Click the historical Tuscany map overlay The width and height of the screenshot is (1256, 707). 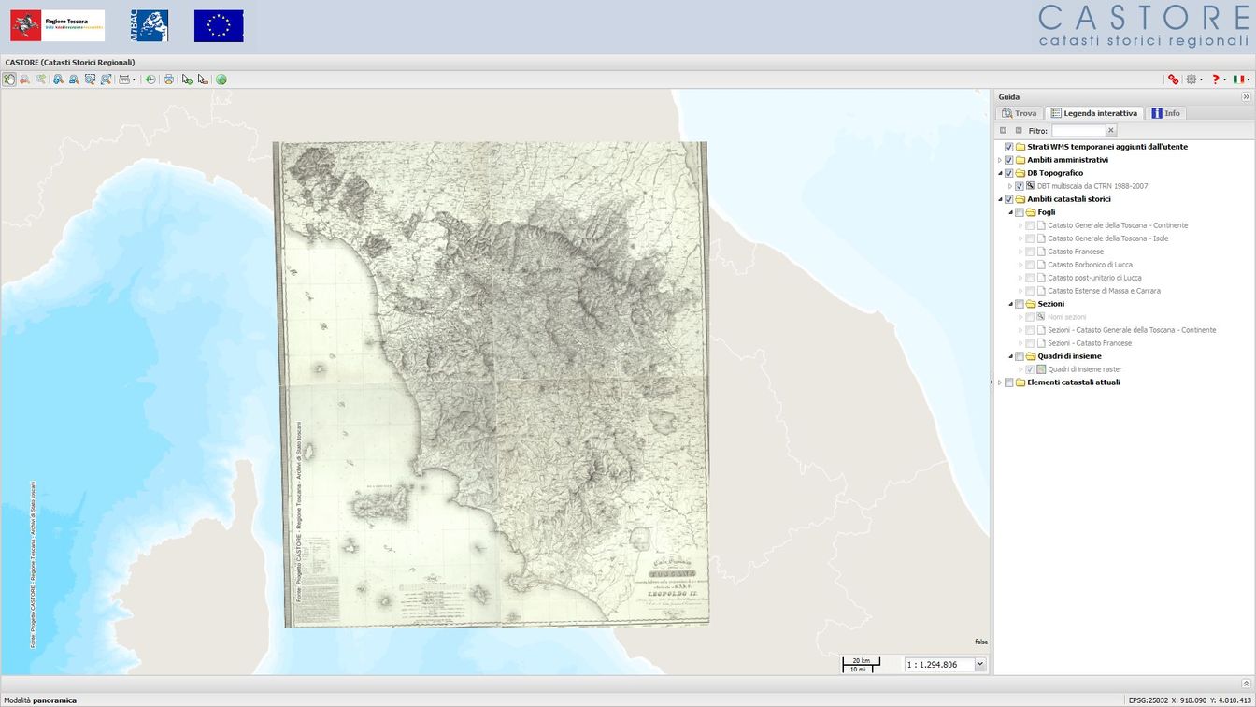coord(491,383)
